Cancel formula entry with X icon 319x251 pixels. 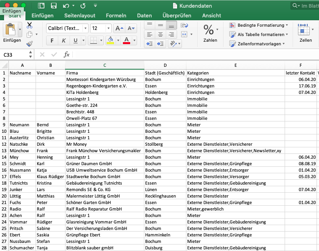tap(42, 54)
